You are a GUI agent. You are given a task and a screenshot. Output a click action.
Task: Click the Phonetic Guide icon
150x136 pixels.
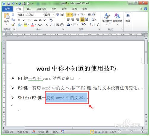coord(58,15)
